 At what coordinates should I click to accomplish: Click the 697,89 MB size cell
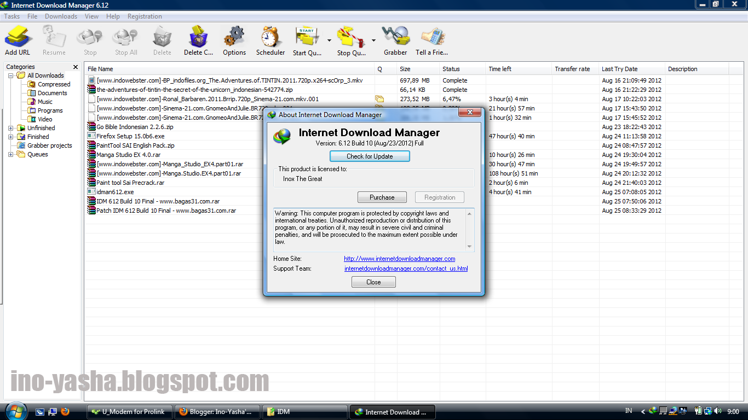coord(415,80)
